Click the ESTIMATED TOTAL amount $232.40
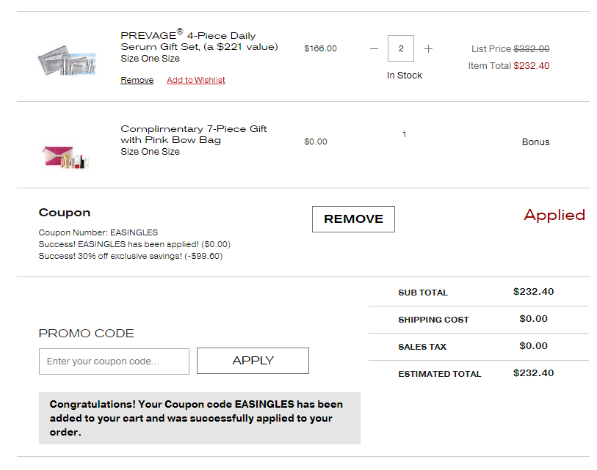597x470 pixels. click(533, 373)
